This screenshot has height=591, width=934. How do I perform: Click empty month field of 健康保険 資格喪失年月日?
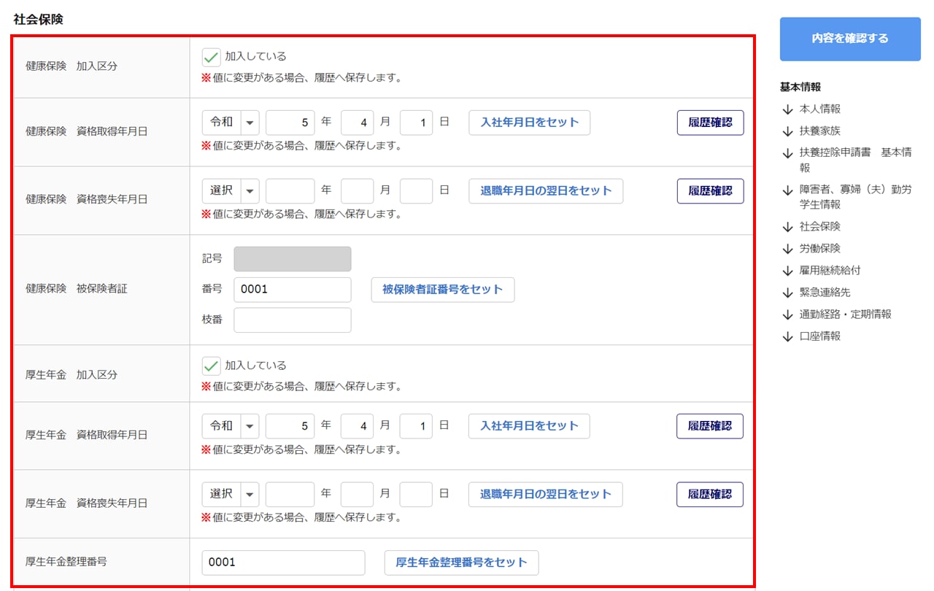click(x=357, y=191)
